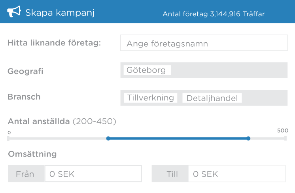This screenshot has width=295, height=193.
Task: Click the Antal företag hit counter
Action: pos(214,14)
